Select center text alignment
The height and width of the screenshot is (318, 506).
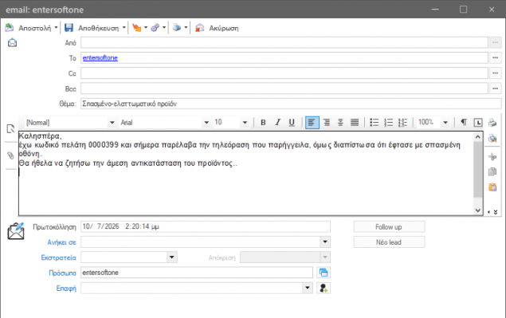click(340, 123)
